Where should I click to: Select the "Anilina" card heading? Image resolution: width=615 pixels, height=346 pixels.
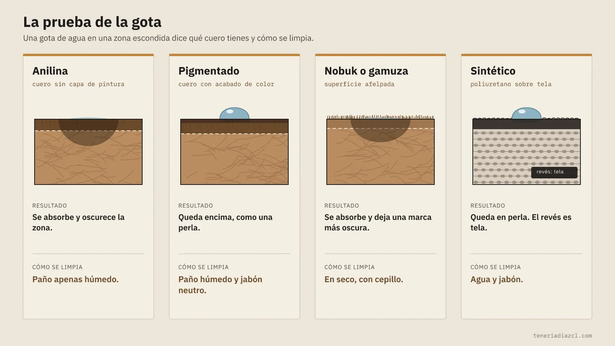tap(50, 71)
